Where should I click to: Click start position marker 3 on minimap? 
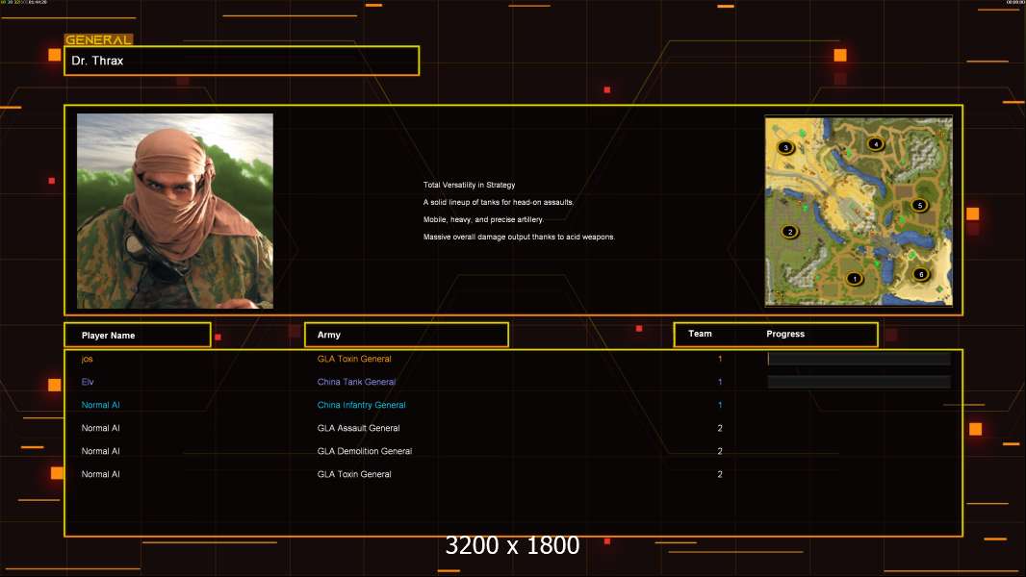coord(785,147)
